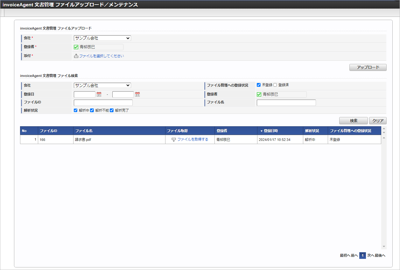Toggle the 解析不能 checkbox
The image size is (400, 270).
coord(92,110)
